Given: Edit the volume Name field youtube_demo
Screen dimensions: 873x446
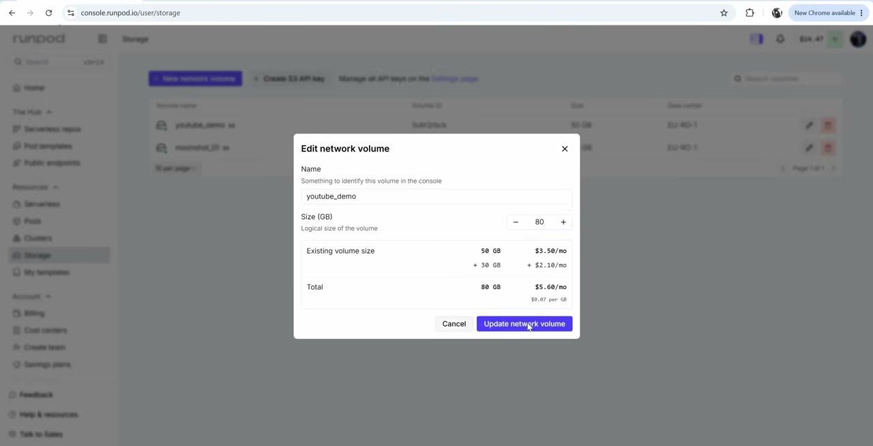Looking at the screenshot, I should [436, 196].
